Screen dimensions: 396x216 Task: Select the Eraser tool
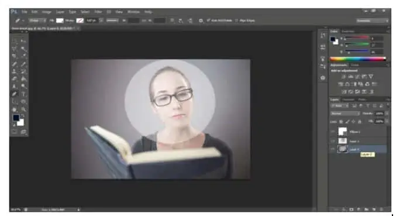tap(15, 79)
